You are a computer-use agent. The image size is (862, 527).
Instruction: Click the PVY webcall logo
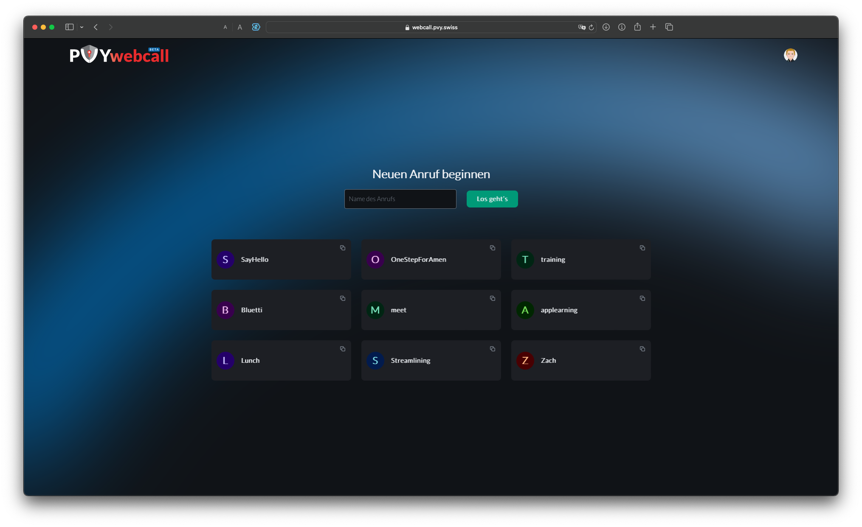(119, 55)
